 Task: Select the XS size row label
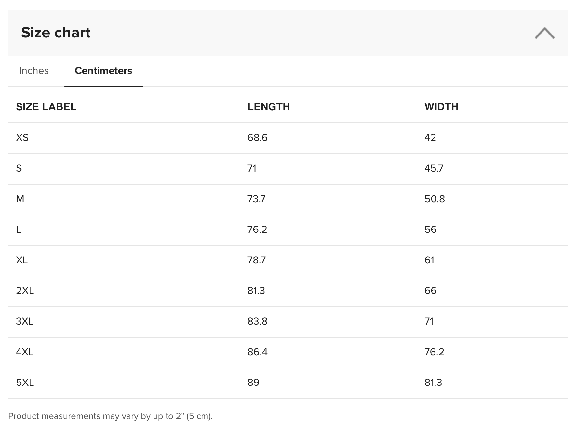coord(22,138)
